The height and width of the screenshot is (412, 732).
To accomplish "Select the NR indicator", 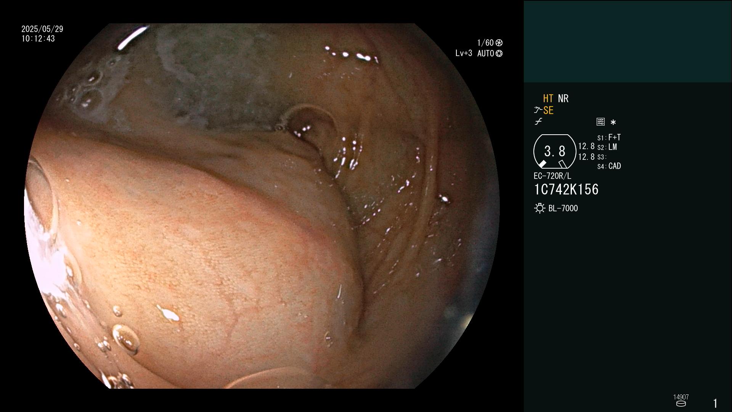I will [x=563, y=98].
